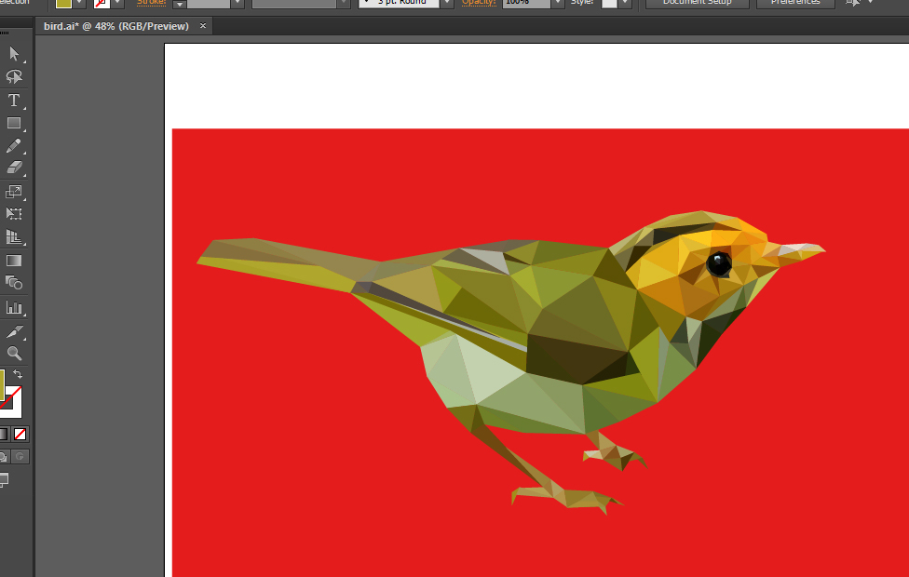
Task: Click the graphic Style swatch
Action: (609, 2)
